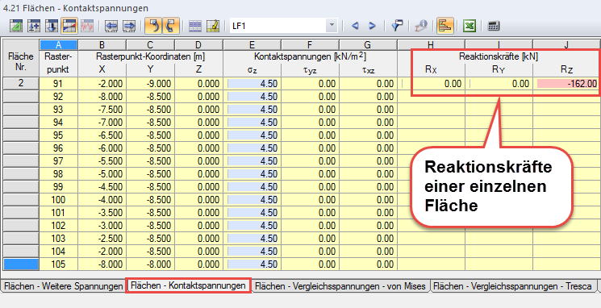This screenshot has width=601, height=308.
Task: Go to next load case with blue right arrow
Action: (x=372, y=26)
